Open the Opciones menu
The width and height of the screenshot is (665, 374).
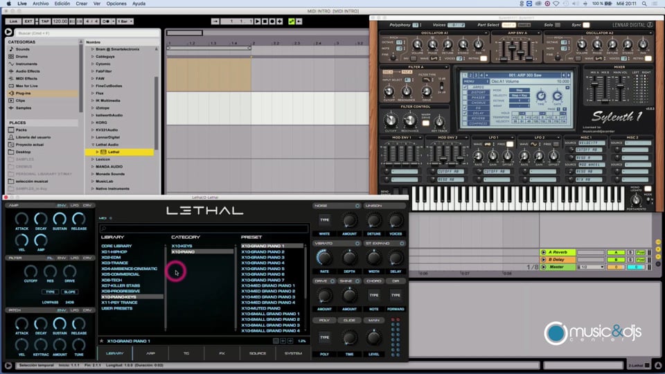coord(116,3)
